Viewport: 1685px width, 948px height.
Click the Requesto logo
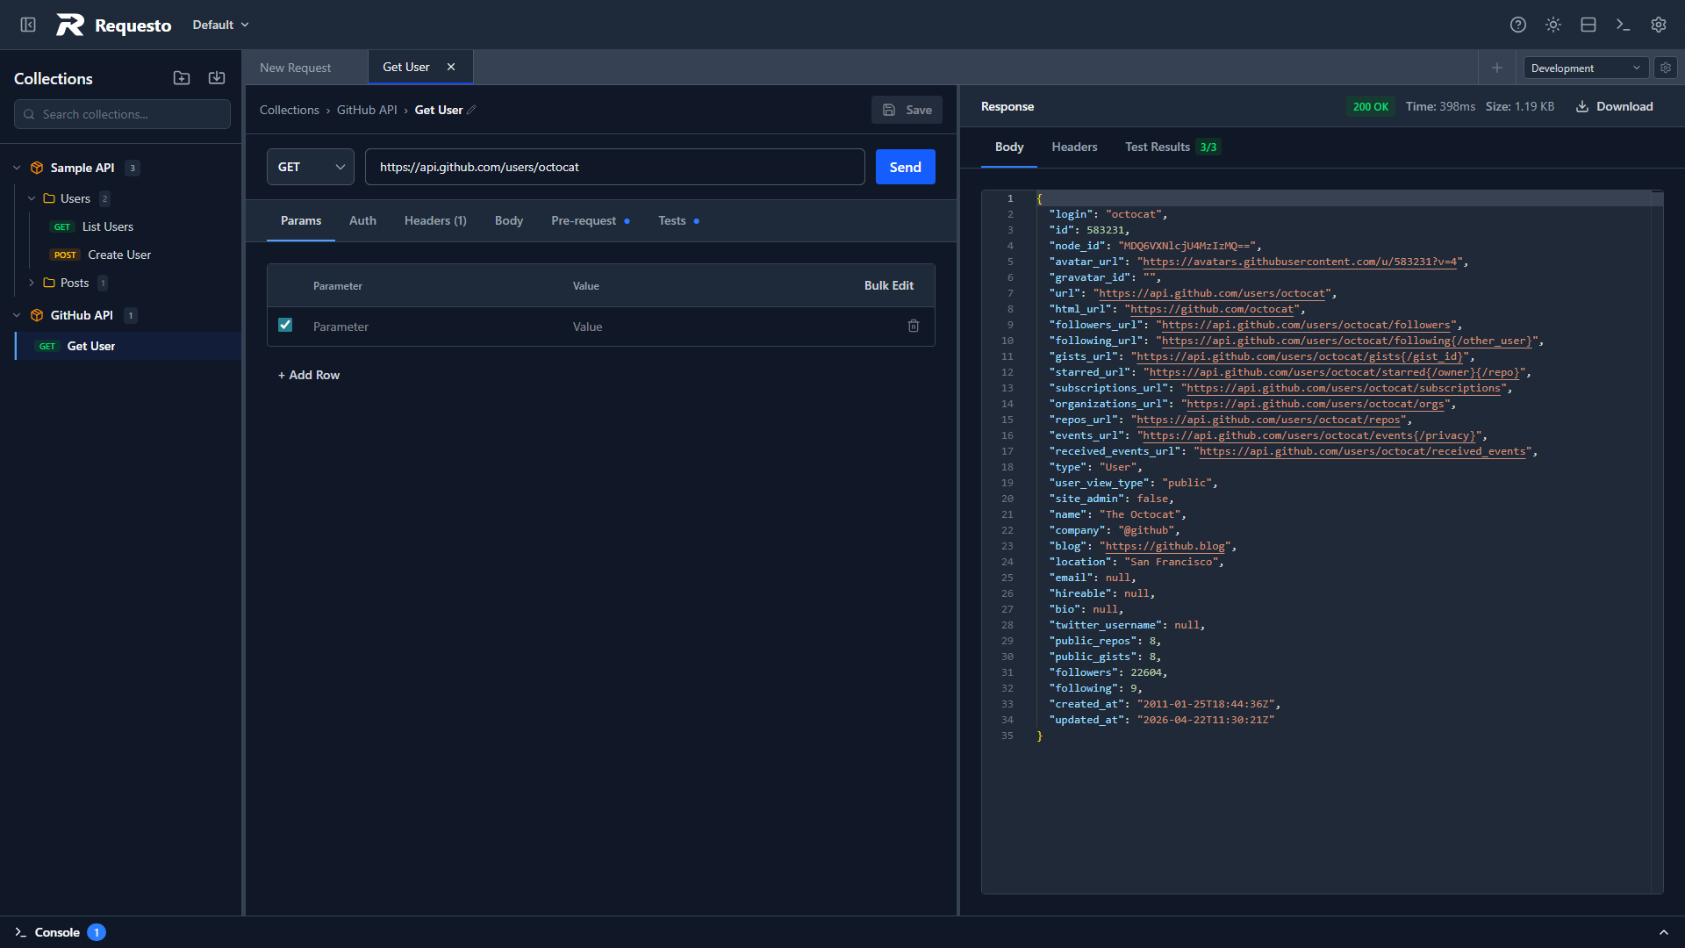pos(114,25)
